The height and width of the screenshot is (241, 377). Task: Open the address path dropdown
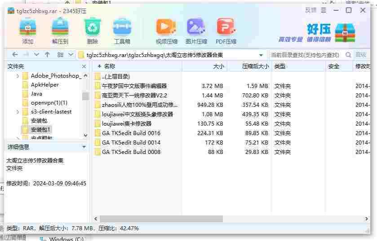coord(261,55)
